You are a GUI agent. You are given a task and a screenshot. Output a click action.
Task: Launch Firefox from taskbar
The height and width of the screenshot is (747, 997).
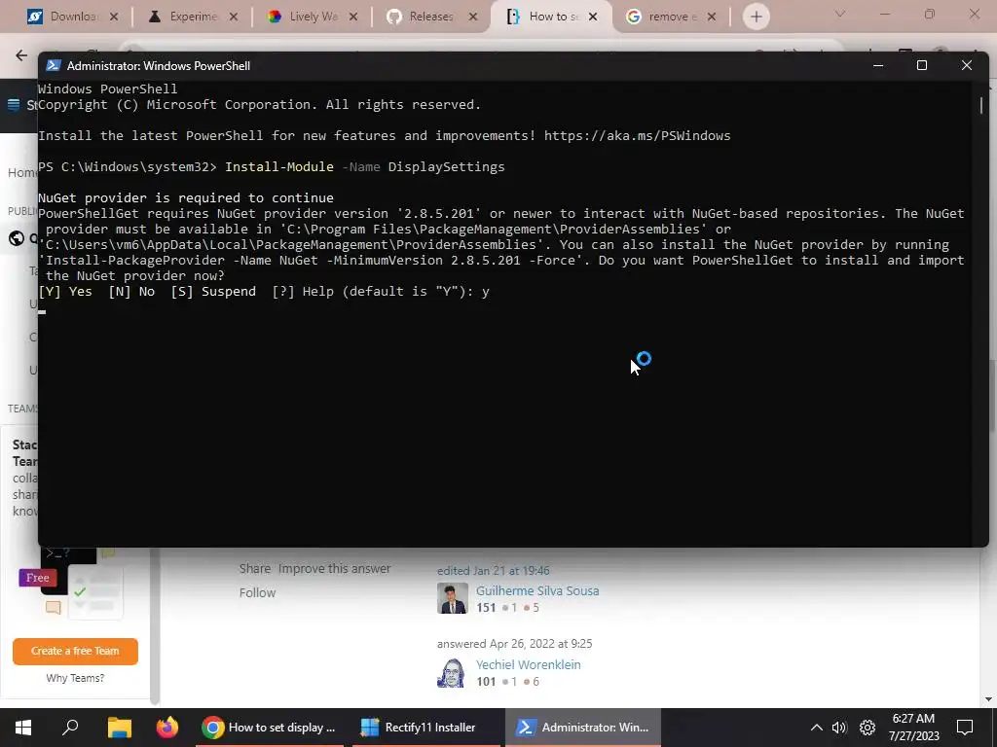pos(167,728)
